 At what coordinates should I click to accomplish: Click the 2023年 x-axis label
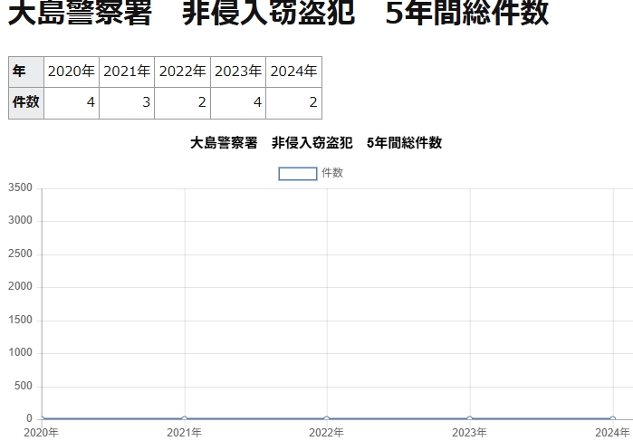pyautogui.click(x=469, y=433)
